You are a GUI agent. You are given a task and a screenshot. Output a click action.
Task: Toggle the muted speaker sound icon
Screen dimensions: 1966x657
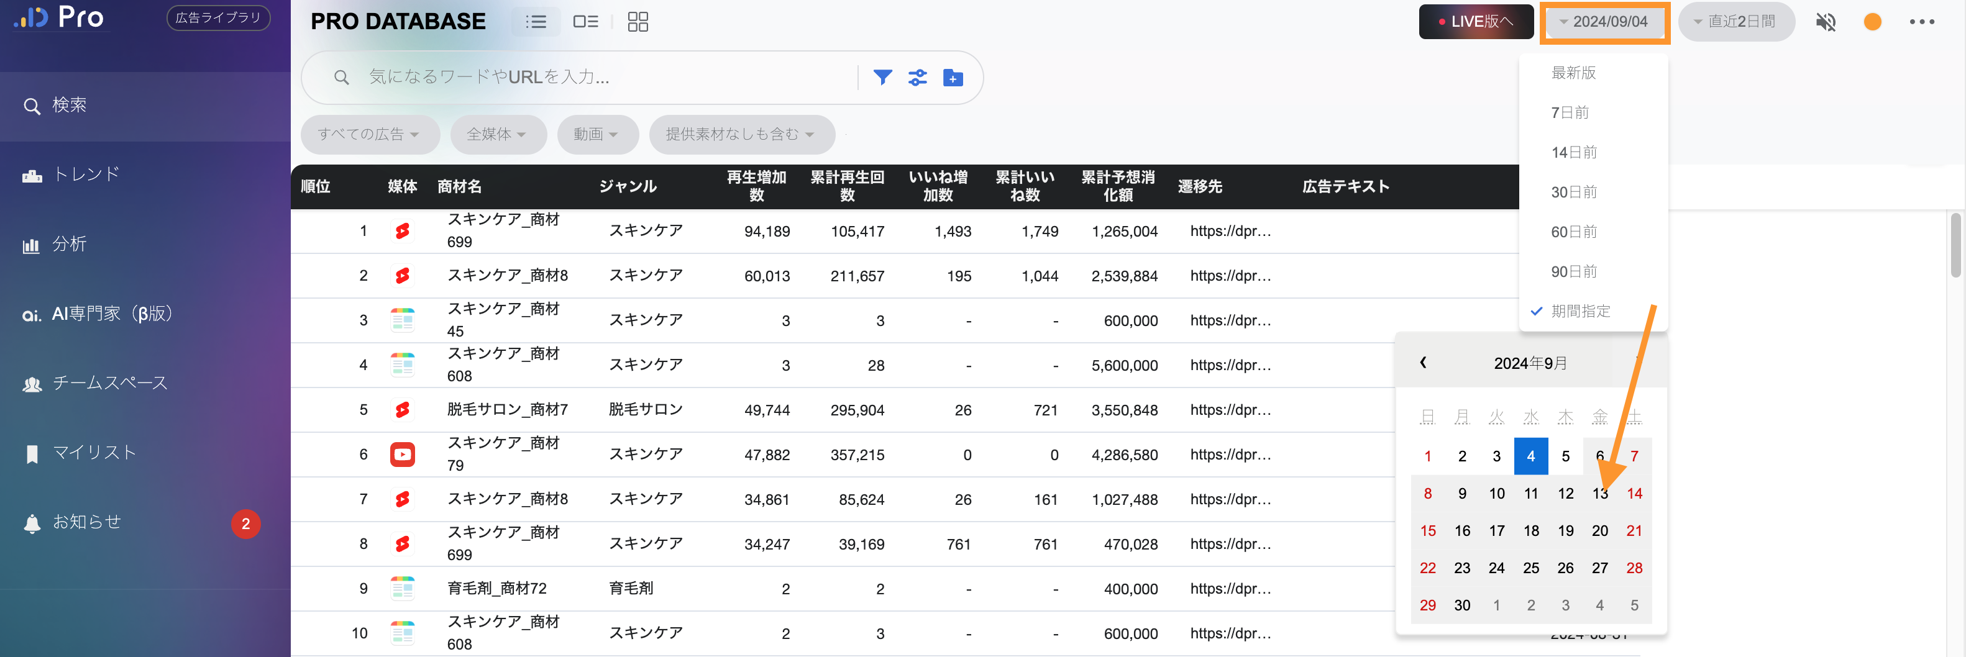point(1825,21)
